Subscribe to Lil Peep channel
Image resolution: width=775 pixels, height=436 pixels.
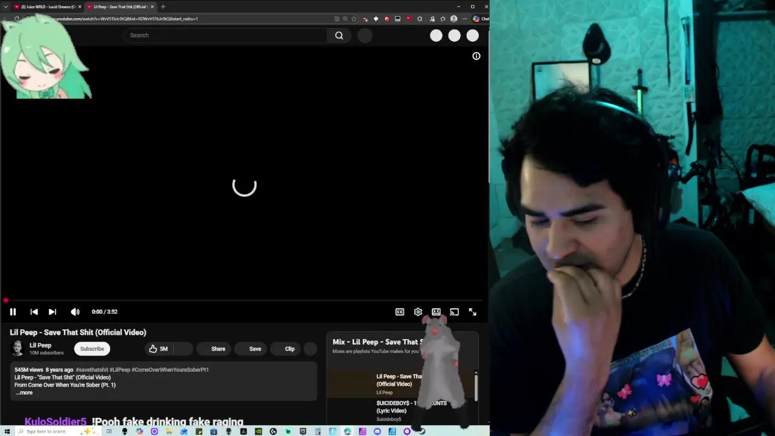(92, 349)
